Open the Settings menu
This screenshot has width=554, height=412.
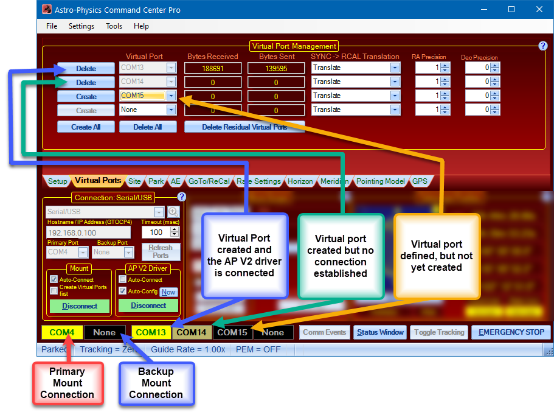[x=81, y=26]
